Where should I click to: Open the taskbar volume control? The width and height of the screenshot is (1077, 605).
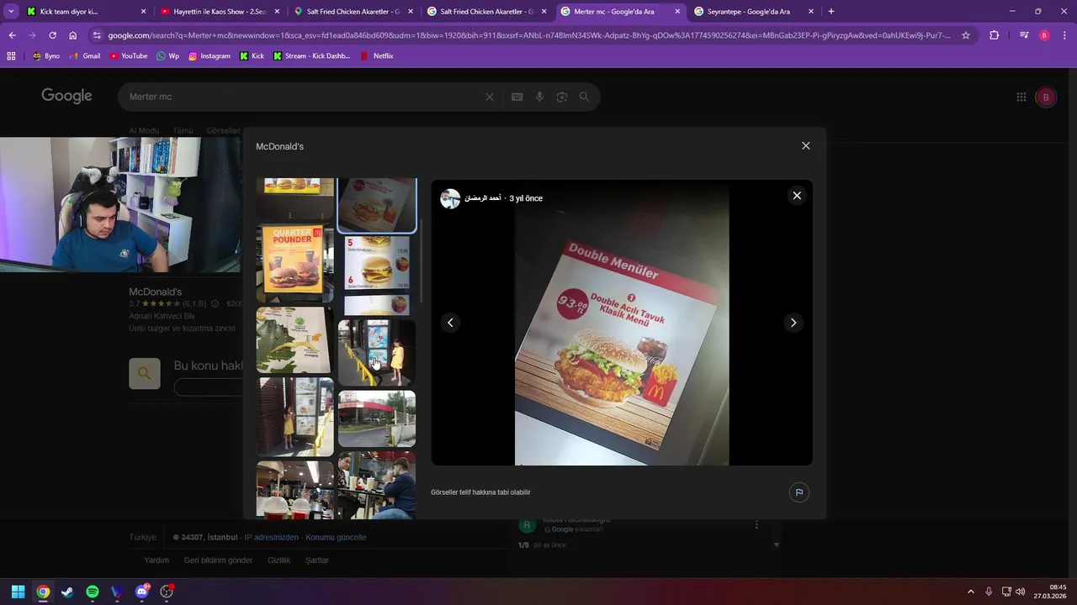(x=1021, y=592)
